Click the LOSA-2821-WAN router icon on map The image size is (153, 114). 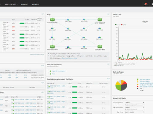(52, 20)
